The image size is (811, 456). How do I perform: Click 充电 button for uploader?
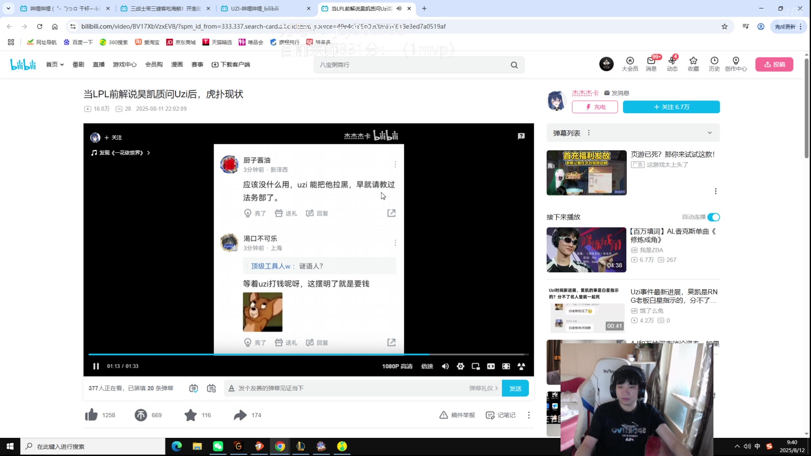pyautogui.click(x=595, y=107)
